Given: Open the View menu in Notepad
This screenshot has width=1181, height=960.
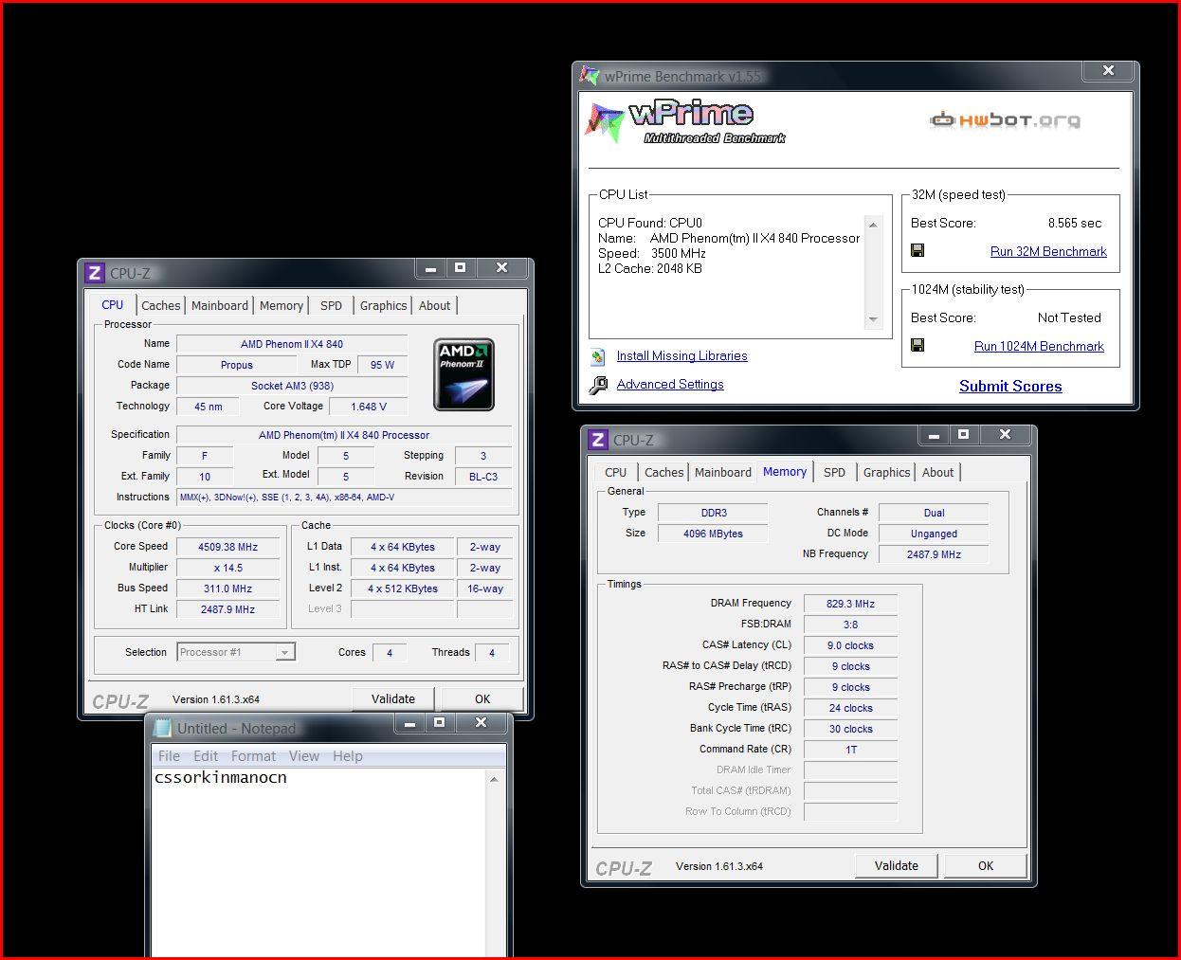Looking at the screenshot, I should point(304,756).
